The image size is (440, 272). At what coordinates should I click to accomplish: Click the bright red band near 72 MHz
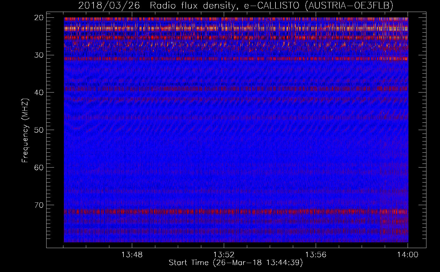click(236, 211)
